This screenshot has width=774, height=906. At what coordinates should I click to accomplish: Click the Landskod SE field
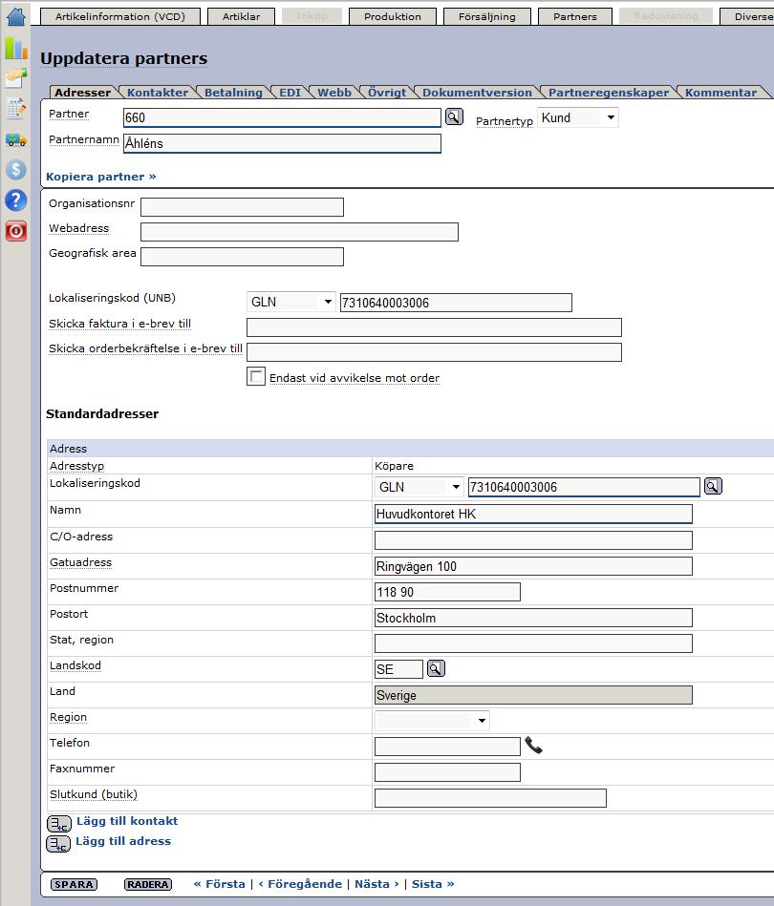pos(399,669)
